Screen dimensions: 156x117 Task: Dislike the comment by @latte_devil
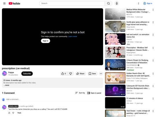[x=13, y=113]
